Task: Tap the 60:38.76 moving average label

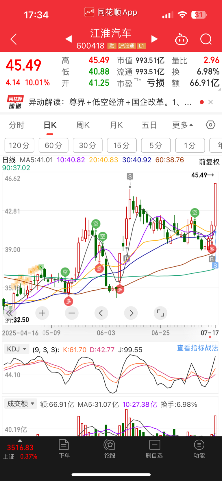Action: tap(170, 160)
